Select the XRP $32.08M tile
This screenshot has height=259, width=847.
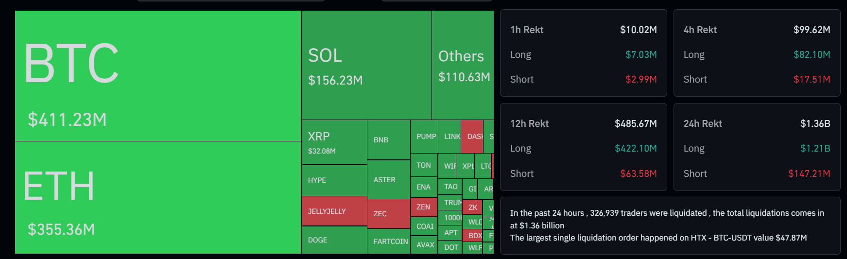(334, 142)
